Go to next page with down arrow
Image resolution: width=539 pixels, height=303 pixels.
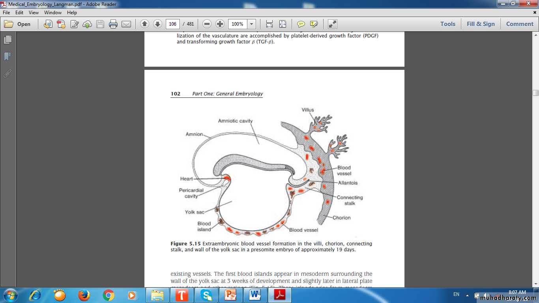157,24
